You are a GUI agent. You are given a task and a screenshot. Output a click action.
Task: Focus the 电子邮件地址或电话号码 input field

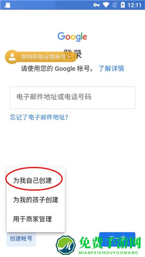72,98
